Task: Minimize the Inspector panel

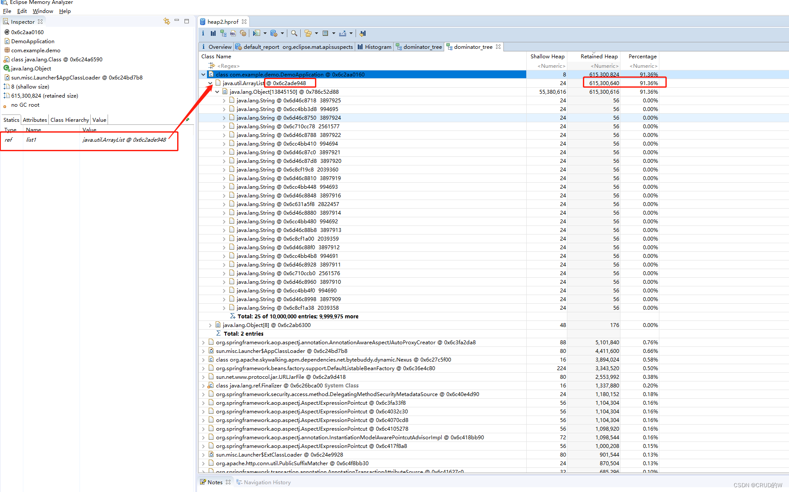Action: pyautogui.click(x=177, y=21)
